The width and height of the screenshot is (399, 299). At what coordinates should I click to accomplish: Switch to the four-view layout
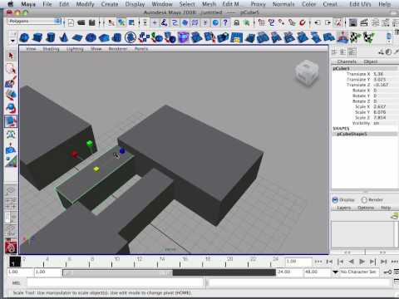click(x=11, y=203)
